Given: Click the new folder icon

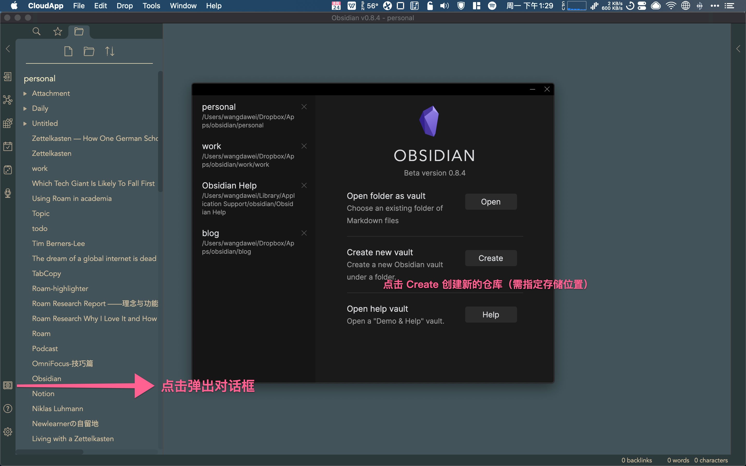Looking at the screenshot, I should tap(89, 51).
